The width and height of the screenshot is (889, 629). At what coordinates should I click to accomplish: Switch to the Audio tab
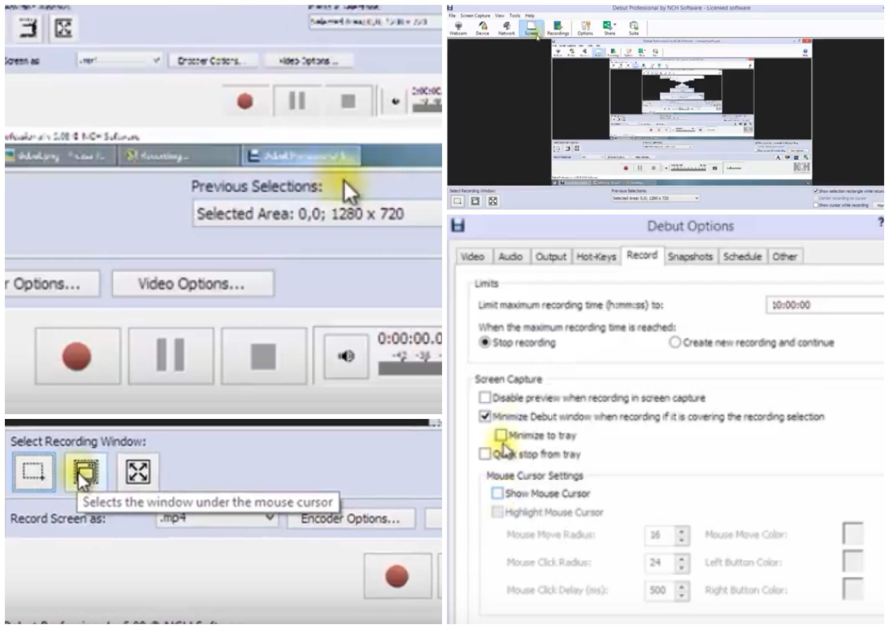click(511, 256)
